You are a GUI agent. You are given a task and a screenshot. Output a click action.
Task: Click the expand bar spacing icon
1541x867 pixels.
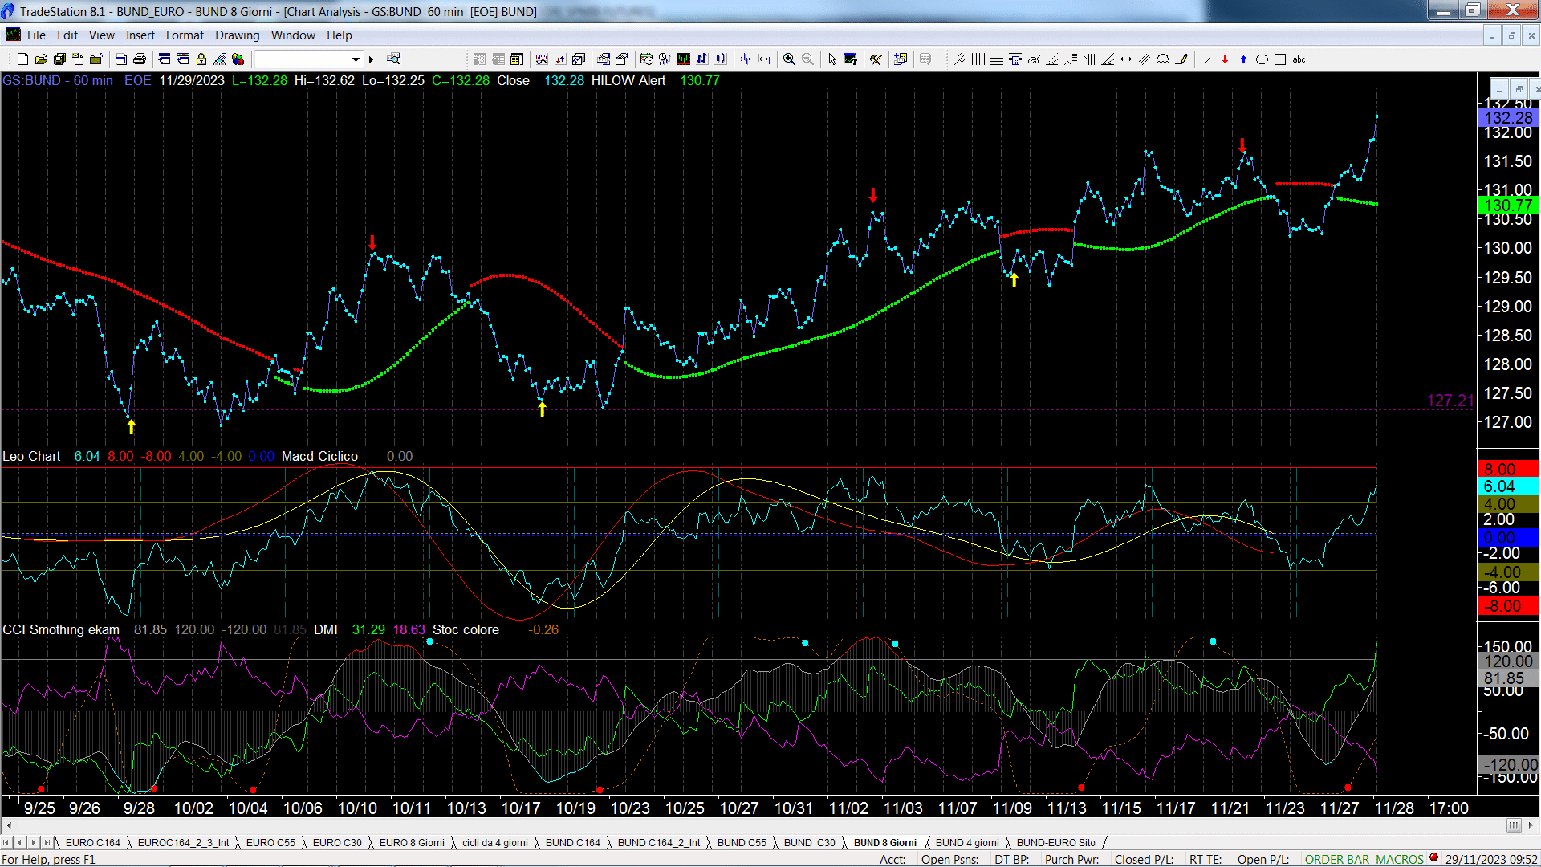click(764, 59)
